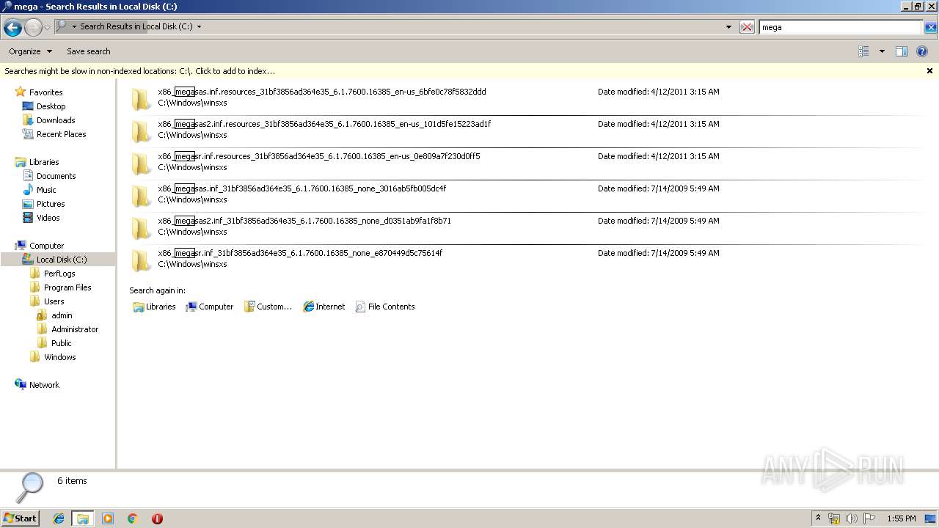Open the Help icon
939x528 pixels.
coord(922,51)
